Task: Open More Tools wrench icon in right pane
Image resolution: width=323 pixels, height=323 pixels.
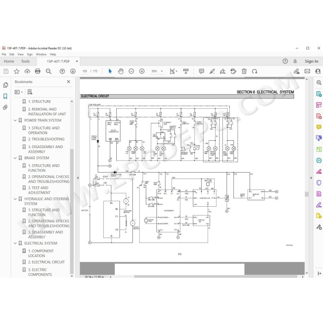Action: click(319, 227)
